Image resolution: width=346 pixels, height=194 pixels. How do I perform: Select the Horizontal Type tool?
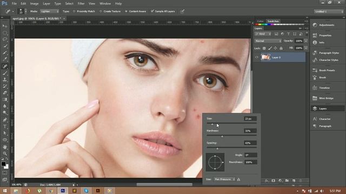(5, 127)
